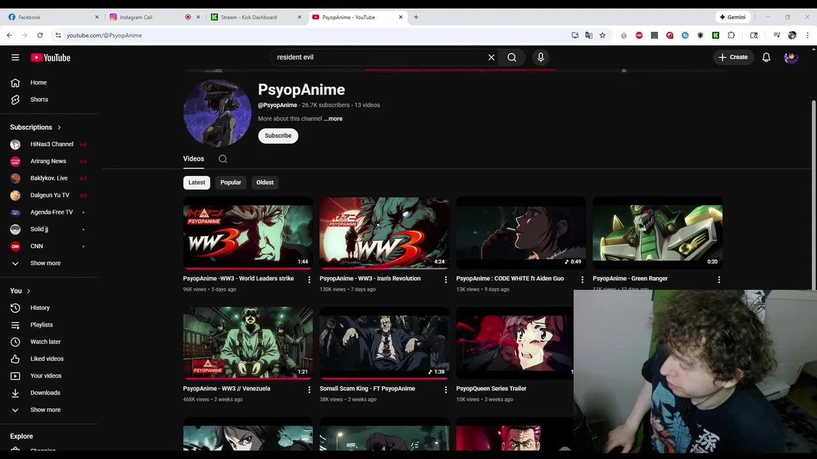Open a new browser tab
This screenshot has height=459, width=817.
pyautogui.click(x=416, y=17)
